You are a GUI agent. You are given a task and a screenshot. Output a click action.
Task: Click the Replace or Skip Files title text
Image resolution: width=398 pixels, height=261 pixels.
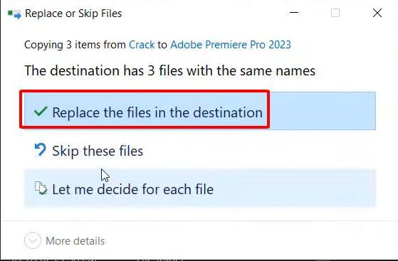pos(73,14)
